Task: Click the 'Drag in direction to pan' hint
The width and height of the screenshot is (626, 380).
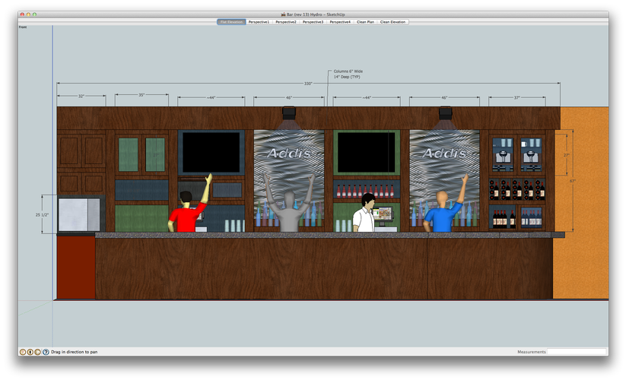Action: pyautogui.click(x=75, y=352)
